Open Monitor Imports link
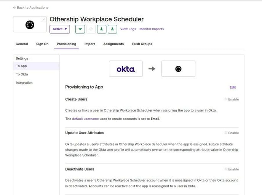 (152, 29)
